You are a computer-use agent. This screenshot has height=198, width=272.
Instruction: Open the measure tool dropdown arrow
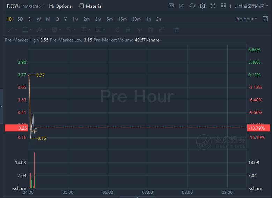click(x=89, y=30)
